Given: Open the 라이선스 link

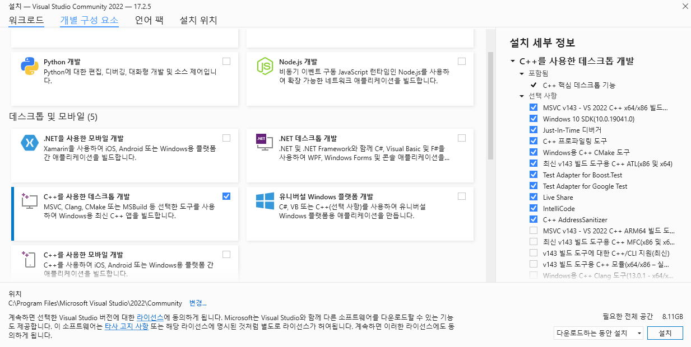Looking at the screenshot, I should pyautogui.click(x=150, y=317).
